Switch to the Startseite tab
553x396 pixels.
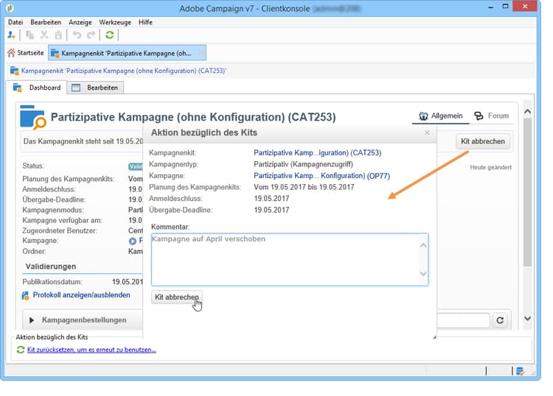click(x=25, y=53)
